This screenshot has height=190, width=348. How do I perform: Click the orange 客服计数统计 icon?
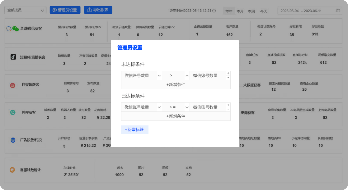(x=12, y=170)
